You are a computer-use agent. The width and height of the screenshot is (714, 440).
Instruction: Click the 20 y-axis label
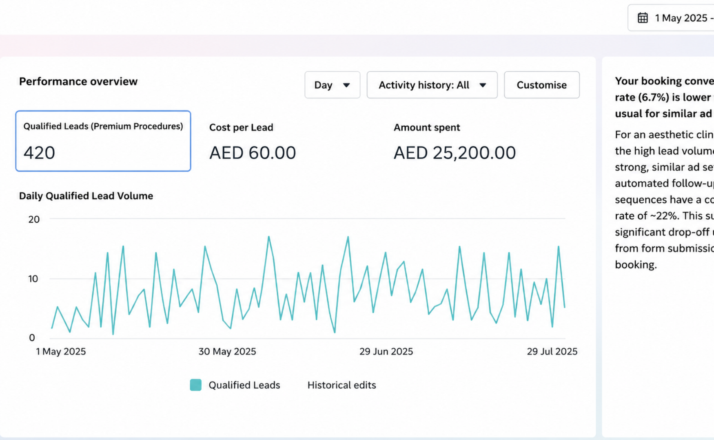(x=34, y=220)
